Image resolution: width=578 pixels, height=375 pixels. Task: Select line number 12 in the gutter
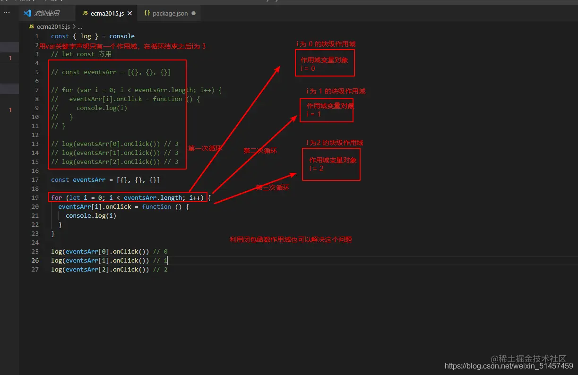pos(35,135)
